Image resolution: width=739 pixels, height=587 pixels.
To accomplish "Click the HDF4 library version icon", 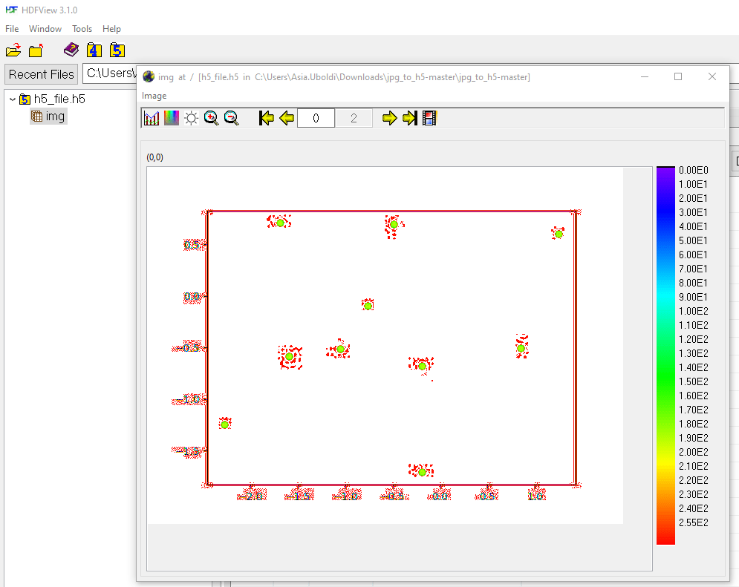I will tap(94, 50).
